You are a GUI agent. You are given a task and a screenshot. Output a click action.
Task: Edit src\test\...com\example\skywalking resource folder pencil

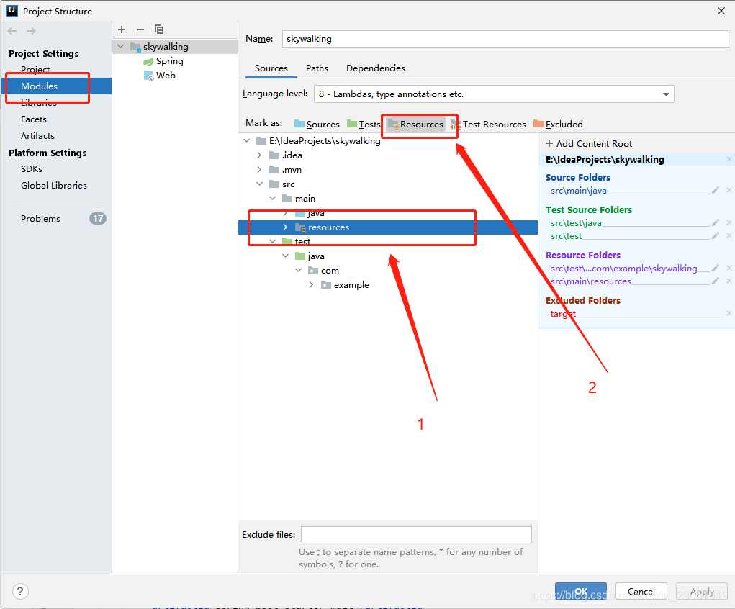[x=716, y=269]
